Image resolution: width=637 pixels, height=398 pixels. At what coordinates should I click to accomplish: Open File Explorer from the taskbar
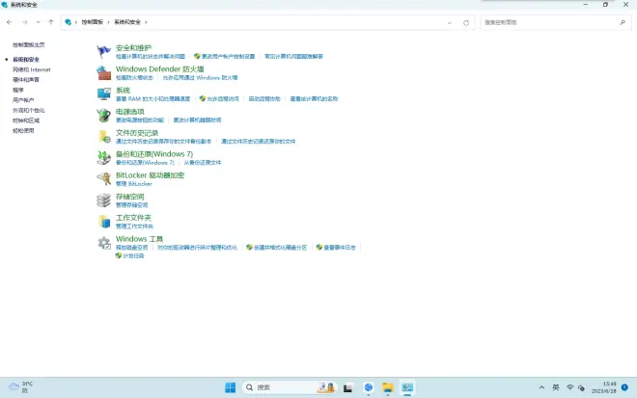[x=388, y=387]
